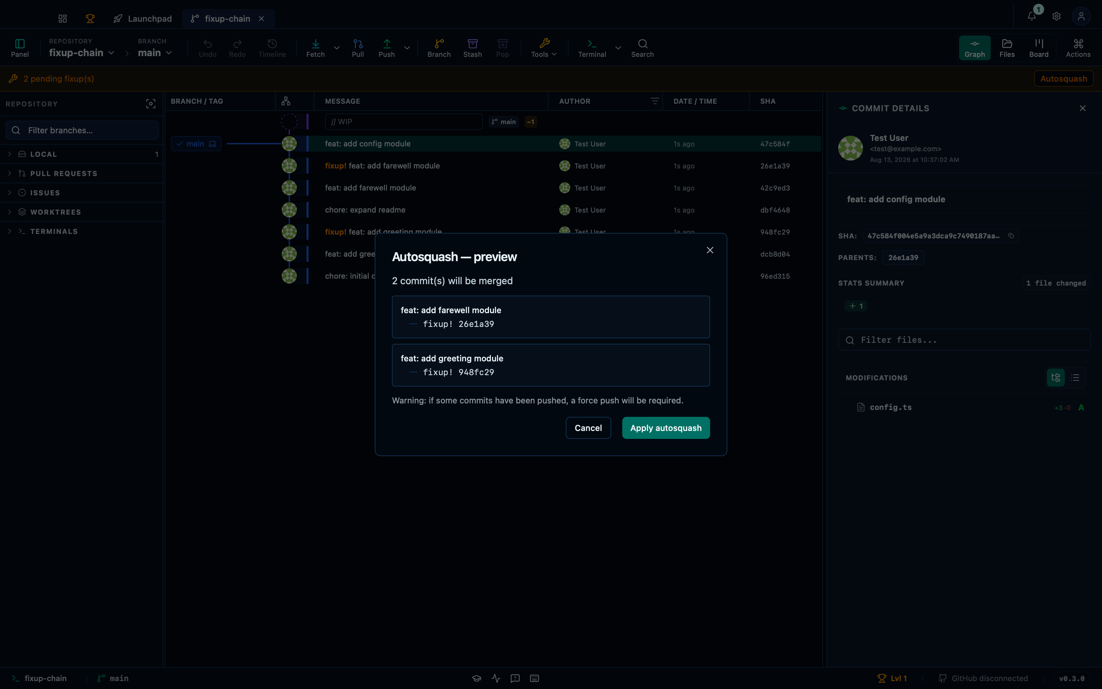The height and width of the screenshot is (689, 1102).
Task: Click the notifications bell icon
Action: (1032, 17)
